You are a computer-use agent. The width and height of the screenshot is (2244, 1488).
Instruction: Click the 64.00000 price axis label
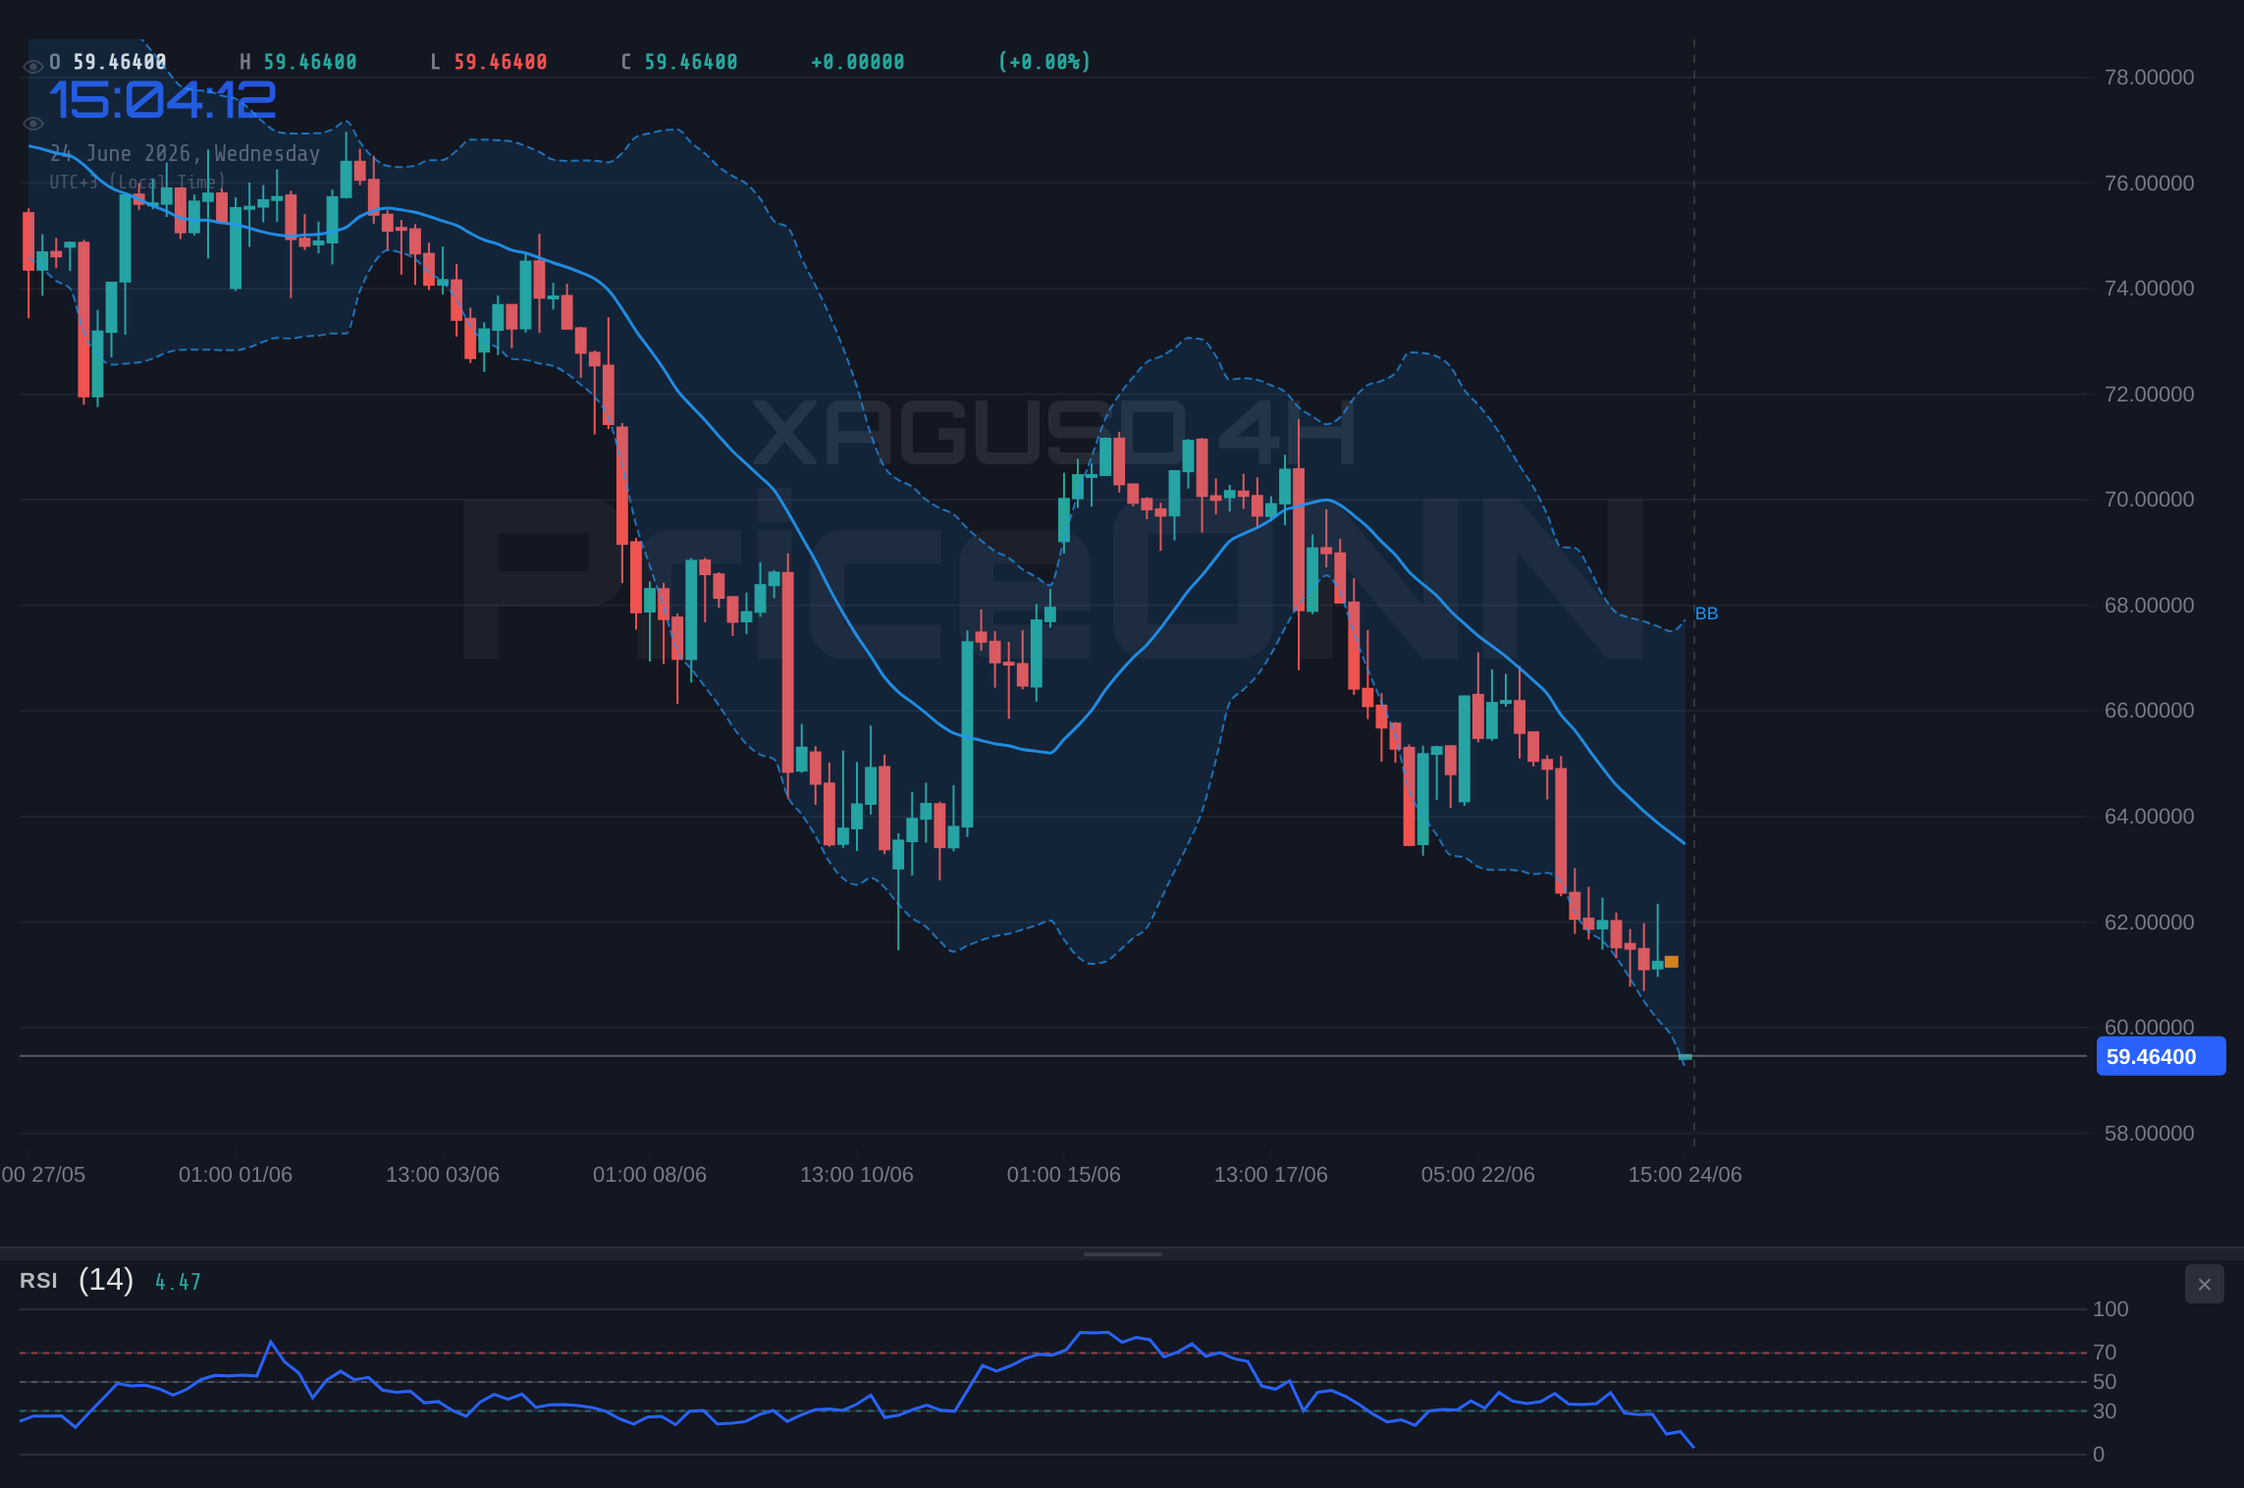tap(2149, 817)
